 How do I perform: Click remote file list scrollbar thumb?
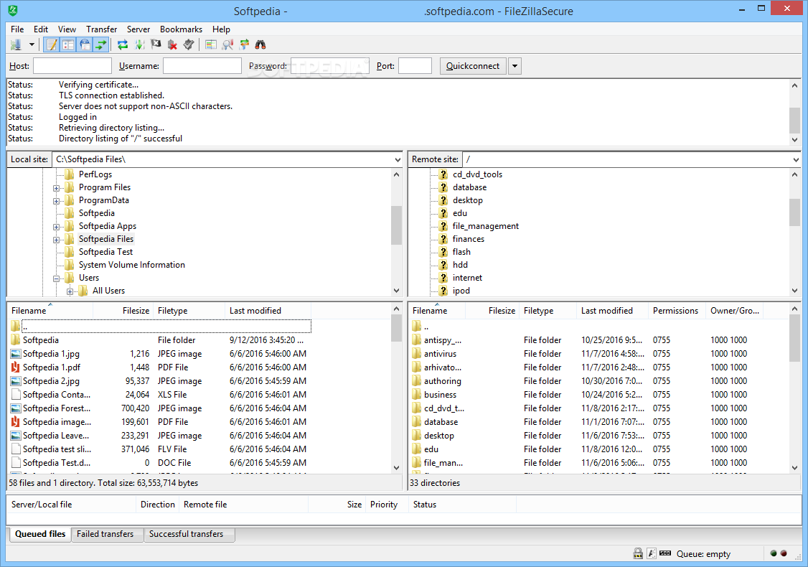[x=794, y=338]
